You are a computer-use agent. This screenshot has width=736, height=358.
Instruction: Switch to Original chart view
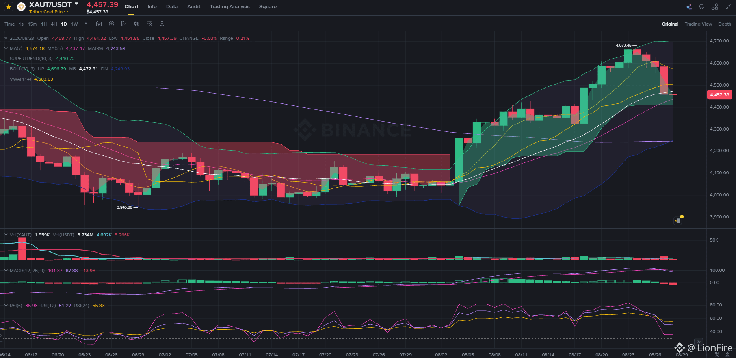click(x=670, y=24)
